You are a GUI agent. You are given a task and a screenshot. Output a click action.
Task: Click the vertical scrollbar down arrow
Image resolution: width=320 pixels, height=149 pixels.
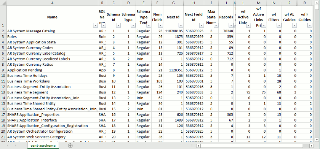[x=317, y=139]
